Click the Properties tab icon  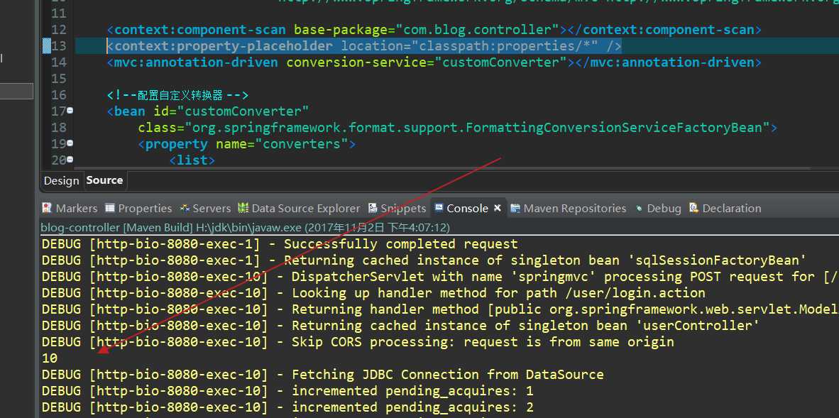pyautogui.click(x=110, y=208)
